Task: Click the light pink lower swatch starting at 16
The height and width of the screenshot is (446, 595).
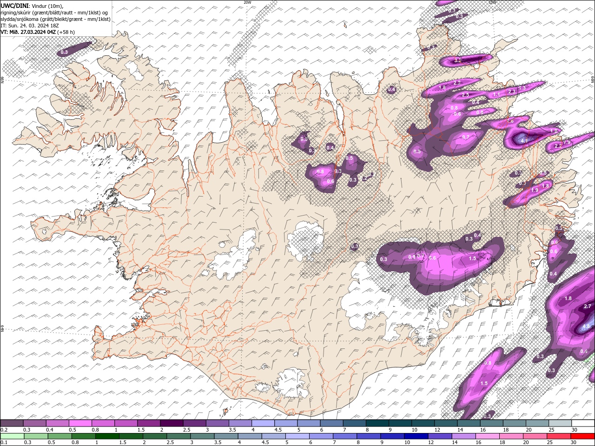Action: pos(488,436)
